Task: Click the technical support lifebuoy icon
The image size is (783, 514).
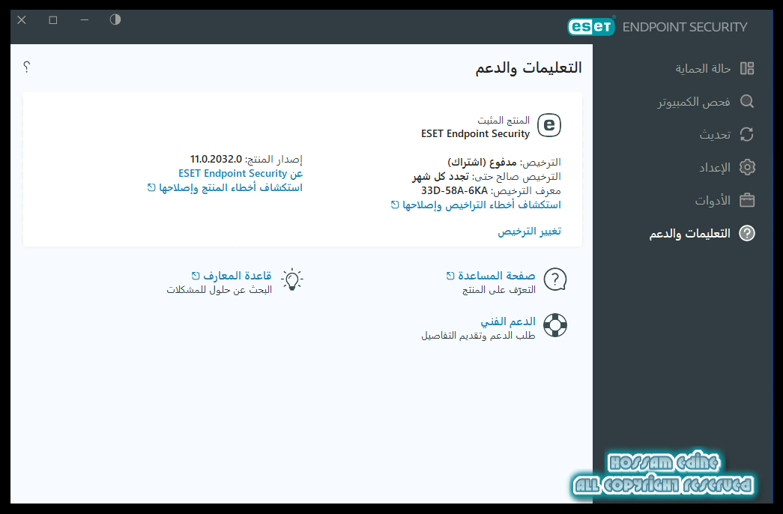Action: pyautogui.click(x=555, y=325)
